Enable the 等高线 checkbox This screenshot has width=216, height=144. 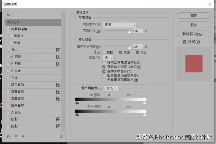pyautogui.click(x=11, y=36)
